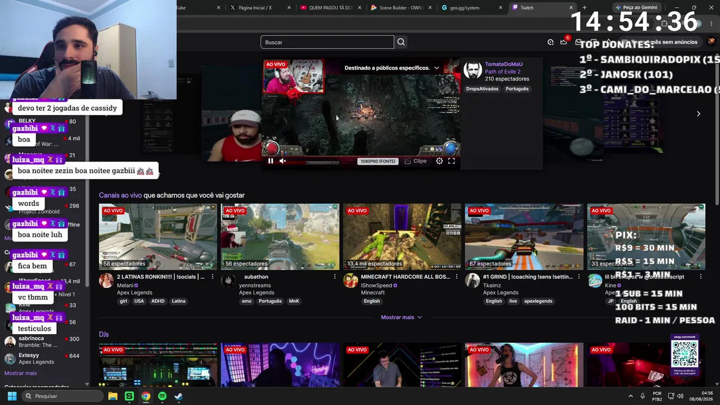Open File Explorer from the taskbar
The image size is (720, 405).
click(x=112, y=396)
